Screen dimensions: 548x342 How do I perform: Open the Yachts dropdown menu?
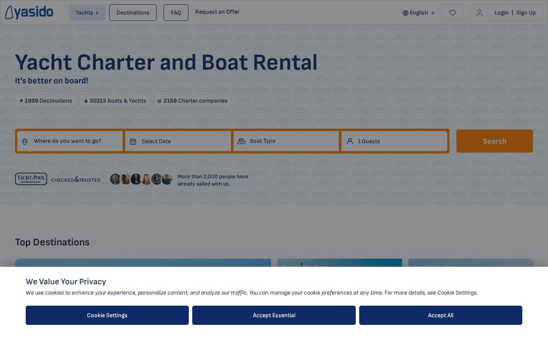87,13
